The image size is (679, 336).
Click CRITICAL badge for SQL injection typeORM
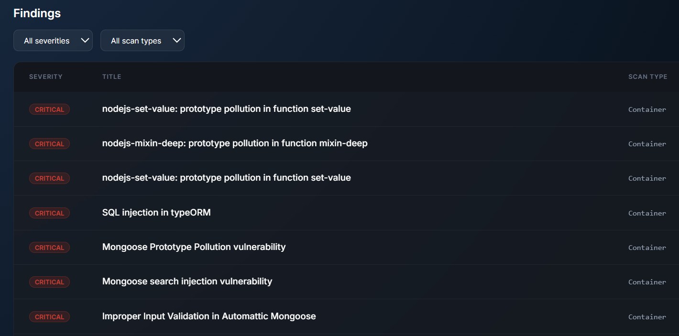coord(49,213)
